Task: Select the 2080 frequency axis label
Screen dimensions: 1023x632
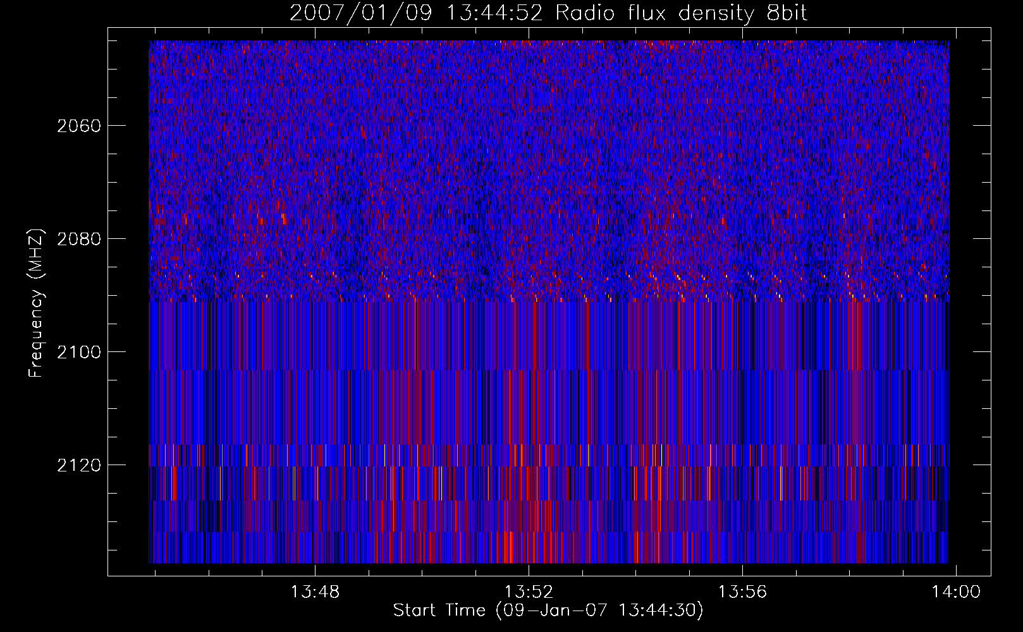Action: click(x=79, y=239)
